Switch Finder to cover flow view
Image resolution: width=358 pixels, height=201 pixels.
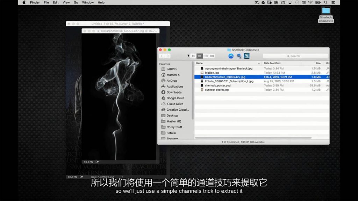click(x=212, y=56)
